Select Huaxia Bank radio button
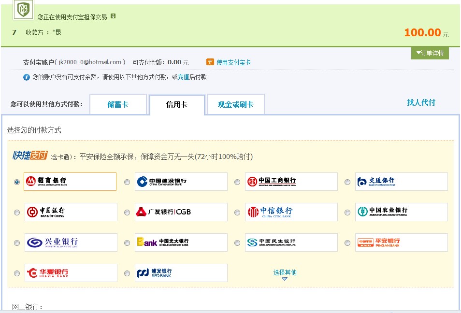Screen dimensions: 461x313 [x=17, y=273]
